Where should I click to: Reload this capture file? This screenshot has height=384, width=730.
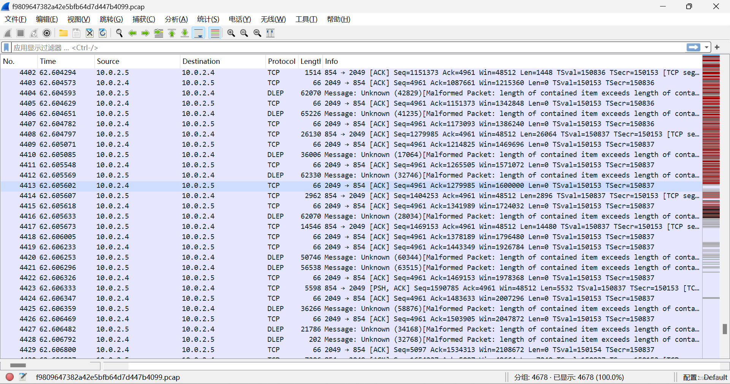[x=103, y=33]
